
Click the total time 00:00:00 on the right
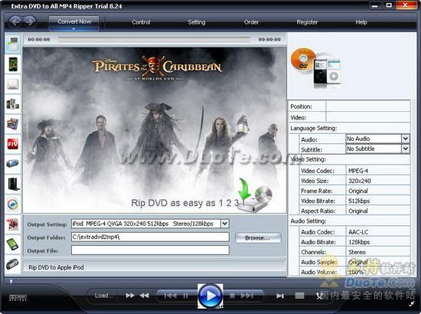coord(269,40)
